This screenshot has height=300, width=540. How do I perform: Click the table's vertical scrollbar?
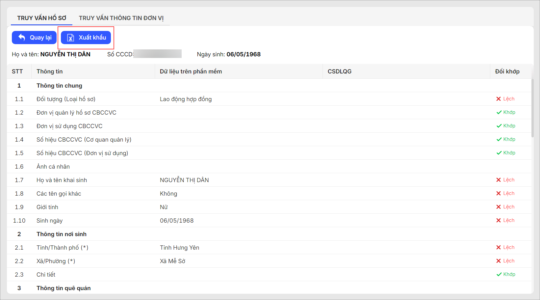coord(532,108)
